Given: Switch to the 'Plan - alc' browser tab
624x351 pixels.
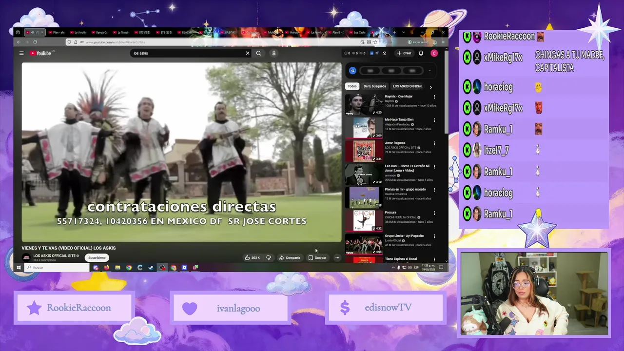Looking at the screenshot, I should (56, 32).
